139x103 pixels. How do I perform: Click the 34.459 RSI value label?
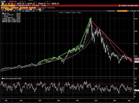(136, 90)
